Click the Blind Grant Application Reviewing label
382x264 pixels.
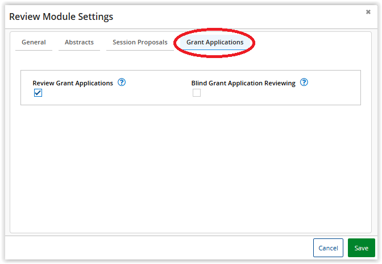(x=243, y=83)
